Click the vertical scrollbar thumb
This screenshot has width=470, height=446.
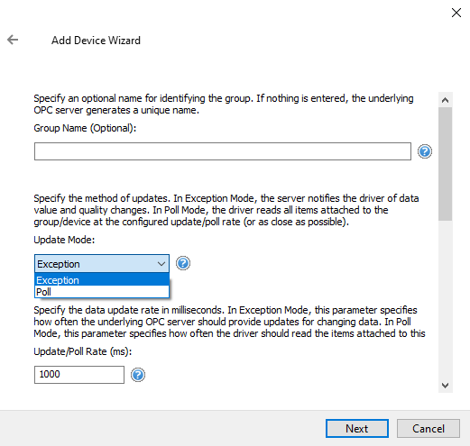point(446,164)
